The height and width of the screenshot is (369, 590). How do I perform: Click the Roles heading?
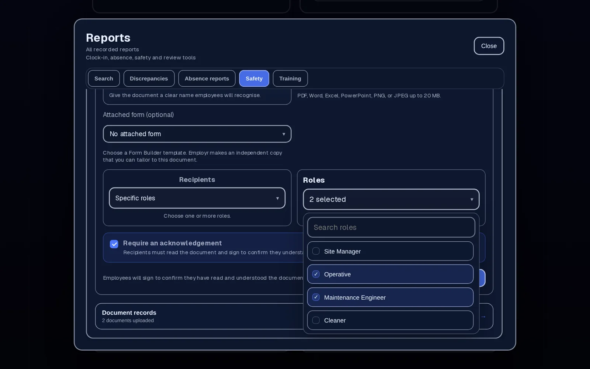[x=314, y=180]
